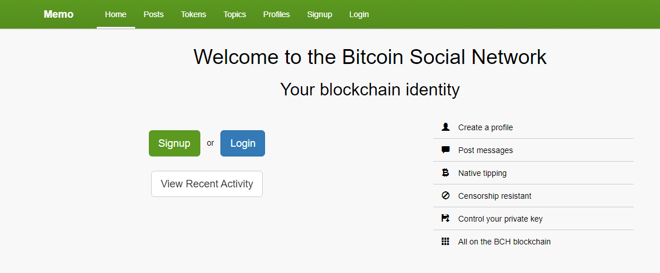Click the Post messages speech bubble icon

(x=445, y=150)
